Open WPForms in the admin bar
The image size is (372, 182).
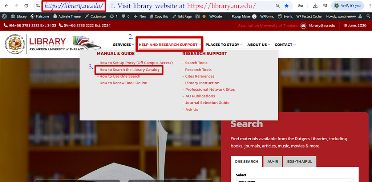click(x=267, y=16)
